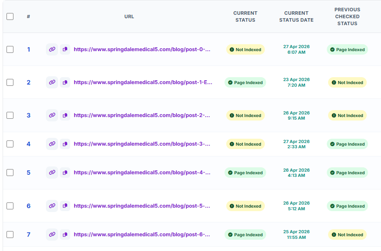
Task: Click the Previous Checked Status header
Action: click(x=347, y=16)
